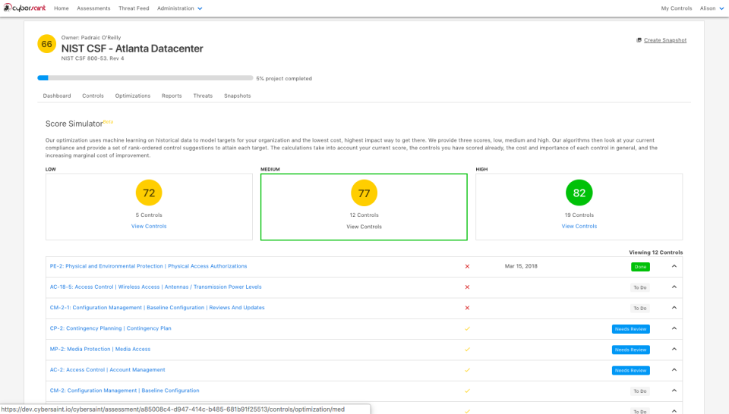Click the red X on the AC-18-5 row
This screenshot has width=729, height=414.
click(x=467, y=287)
